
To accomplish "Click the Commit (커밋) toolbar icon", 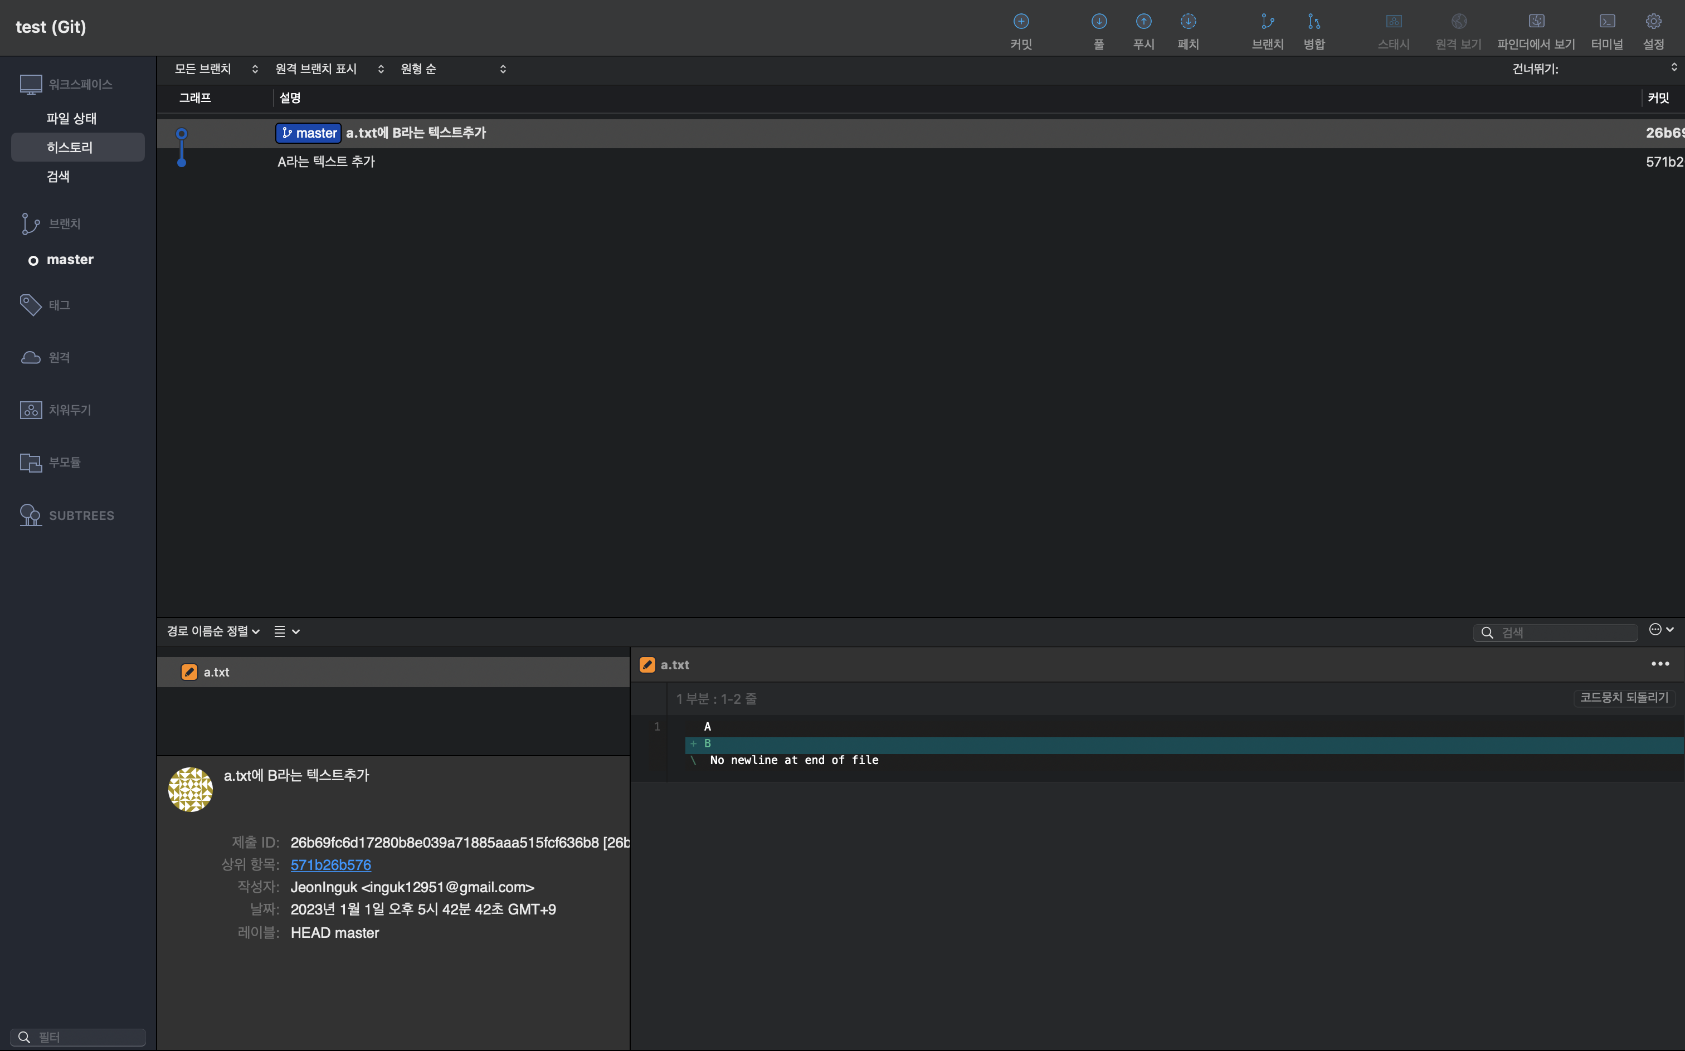I will 1021,22.
